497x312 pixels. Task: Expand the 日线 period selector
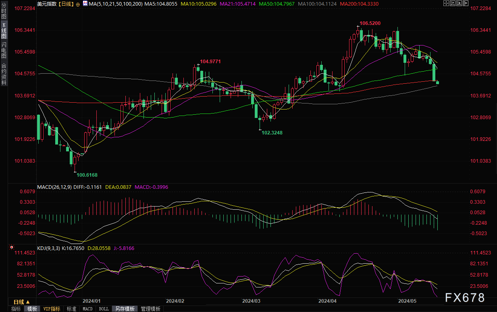tap(22, 302)
